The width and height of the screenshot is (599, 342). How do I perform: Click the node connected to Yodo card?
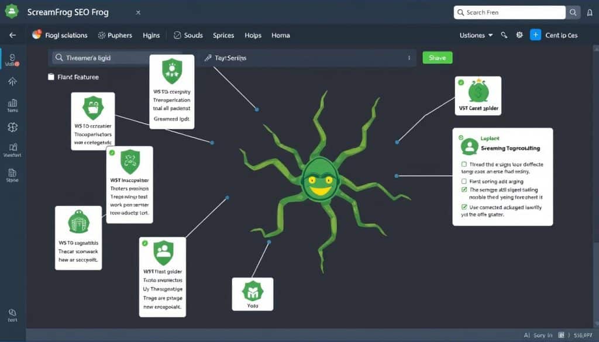pyautogui.click(x=269, y=242)
